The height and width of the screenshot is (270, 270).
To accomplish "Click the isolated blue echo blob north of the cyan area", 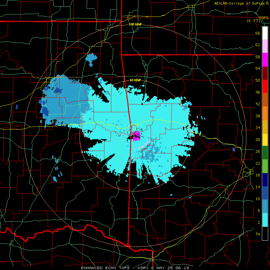I will (91, 59).
